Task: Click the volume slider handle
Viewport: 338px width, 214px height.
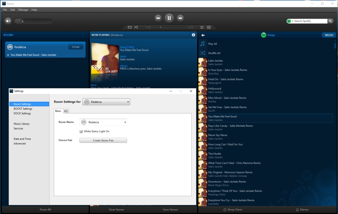Action: coord(22,21)
